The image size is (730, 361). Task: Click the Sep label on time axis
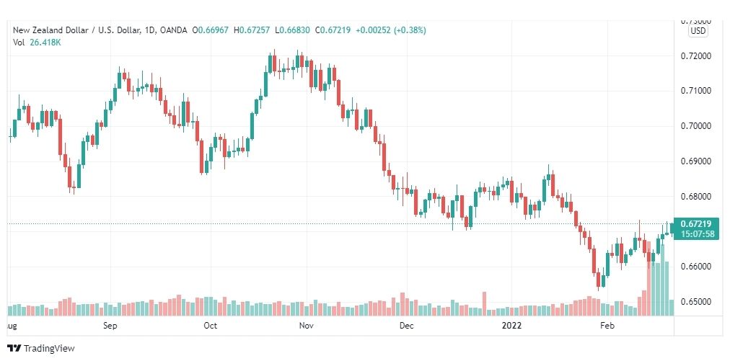110,326
